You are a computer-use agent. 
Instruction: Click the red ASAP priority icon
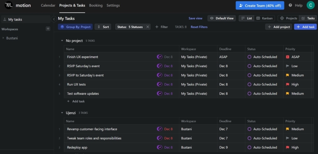point(287,57)
